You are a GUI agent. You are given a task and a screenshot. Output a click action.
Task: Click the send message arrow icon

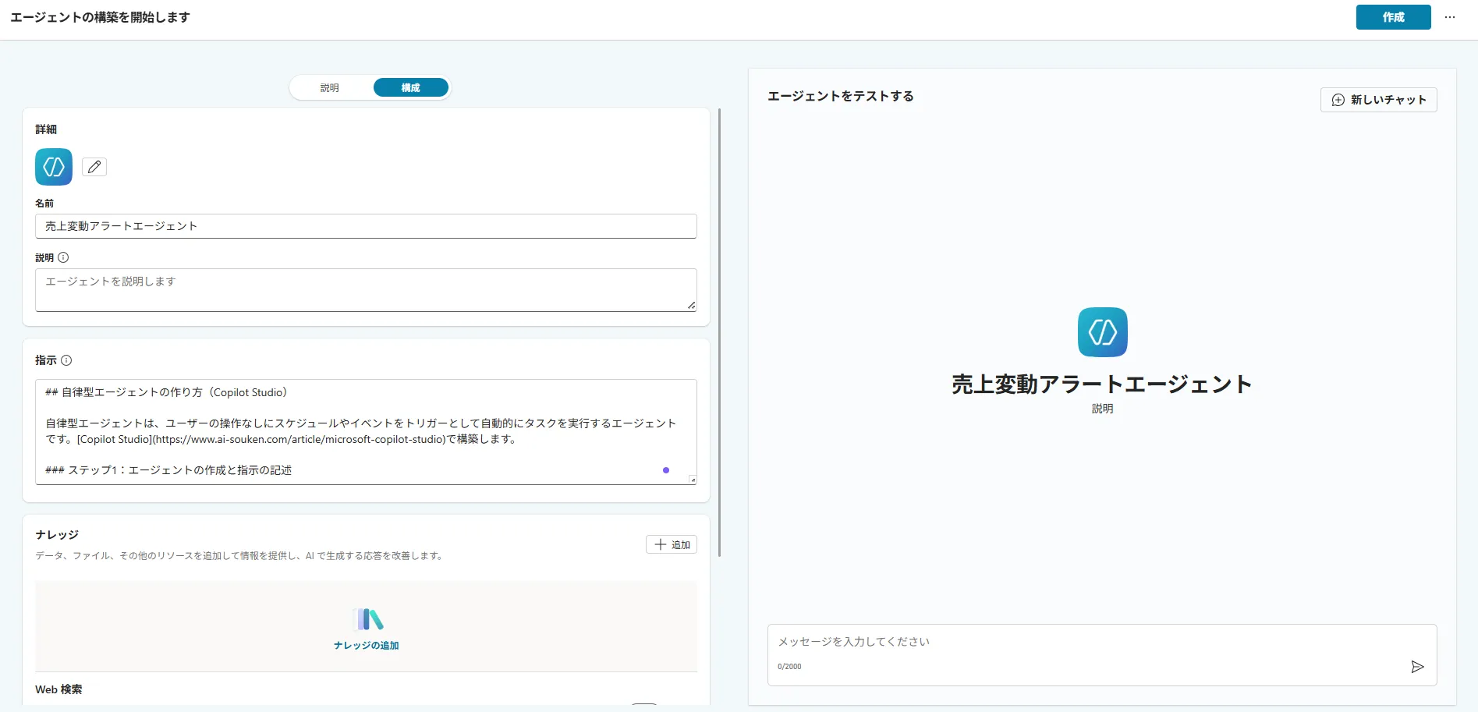[x=1418, y=667]
